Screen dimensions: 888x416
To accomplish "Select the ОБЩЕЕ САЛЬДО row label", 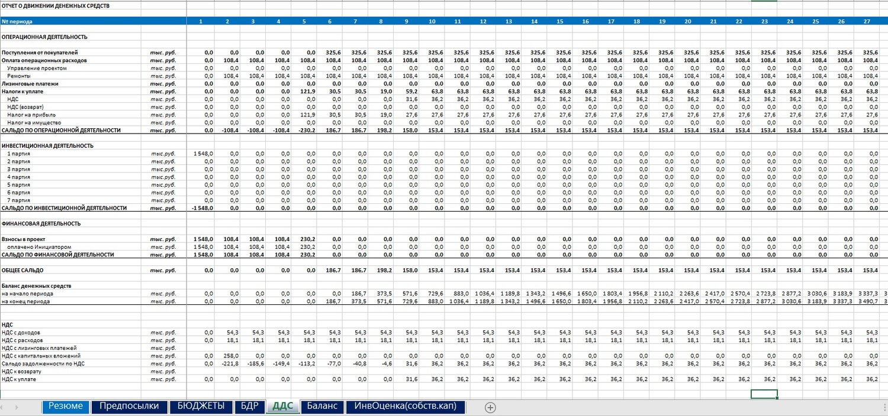I will point(22,270).
